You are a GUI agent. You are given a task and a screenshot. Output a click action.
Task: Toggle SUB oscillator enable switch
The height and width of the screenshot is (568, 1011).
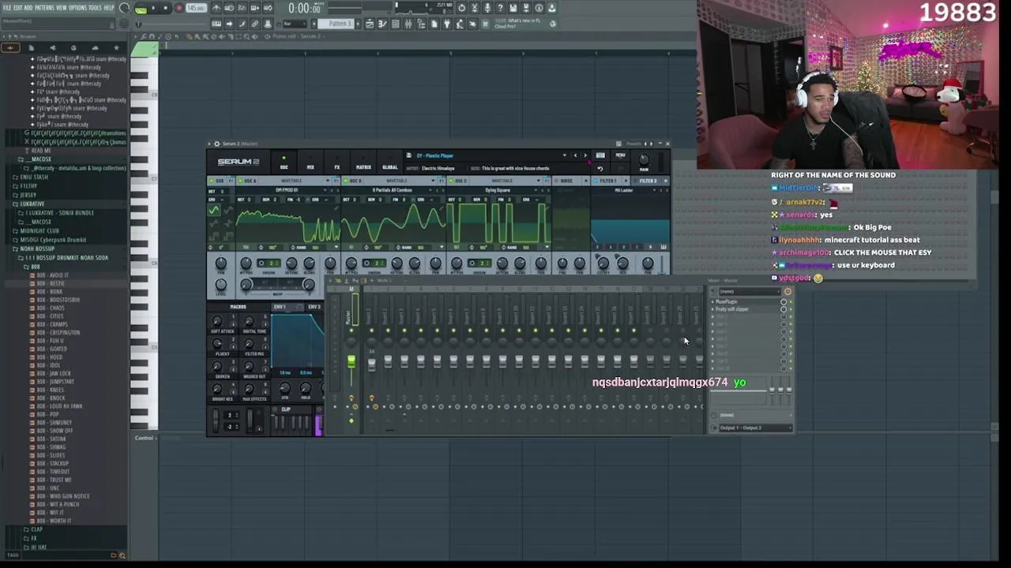tap(212, 181)
